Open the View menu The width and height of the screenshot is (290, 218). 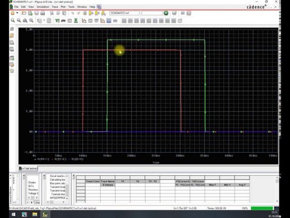click(x=31, y=7)
